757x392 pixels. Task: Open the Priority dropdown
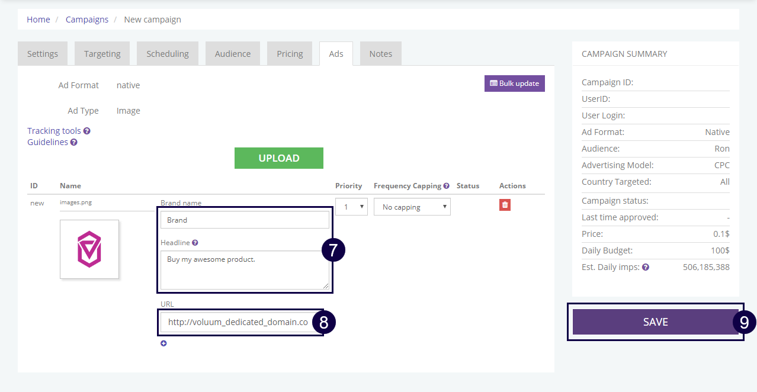(351, 207)
